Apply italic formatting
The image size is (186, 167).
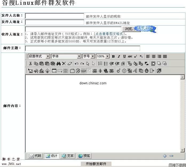[x=119, y=57]
